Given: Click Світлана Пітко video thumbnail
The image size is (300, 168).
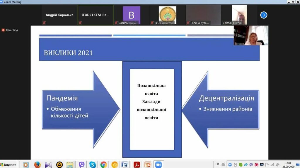Looking at the screenshot, I should click(239, 15).
